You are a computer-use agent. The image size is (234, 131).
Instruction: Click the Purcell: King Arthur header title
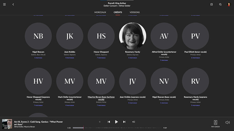click(117, 3)
